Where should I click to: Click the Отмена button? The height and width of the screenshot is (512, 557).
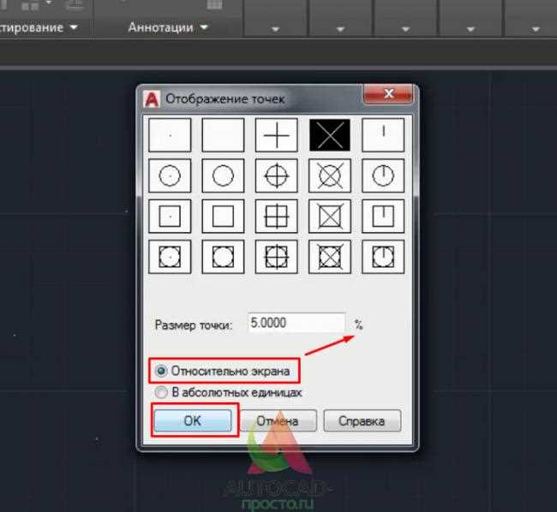point(278,420)
